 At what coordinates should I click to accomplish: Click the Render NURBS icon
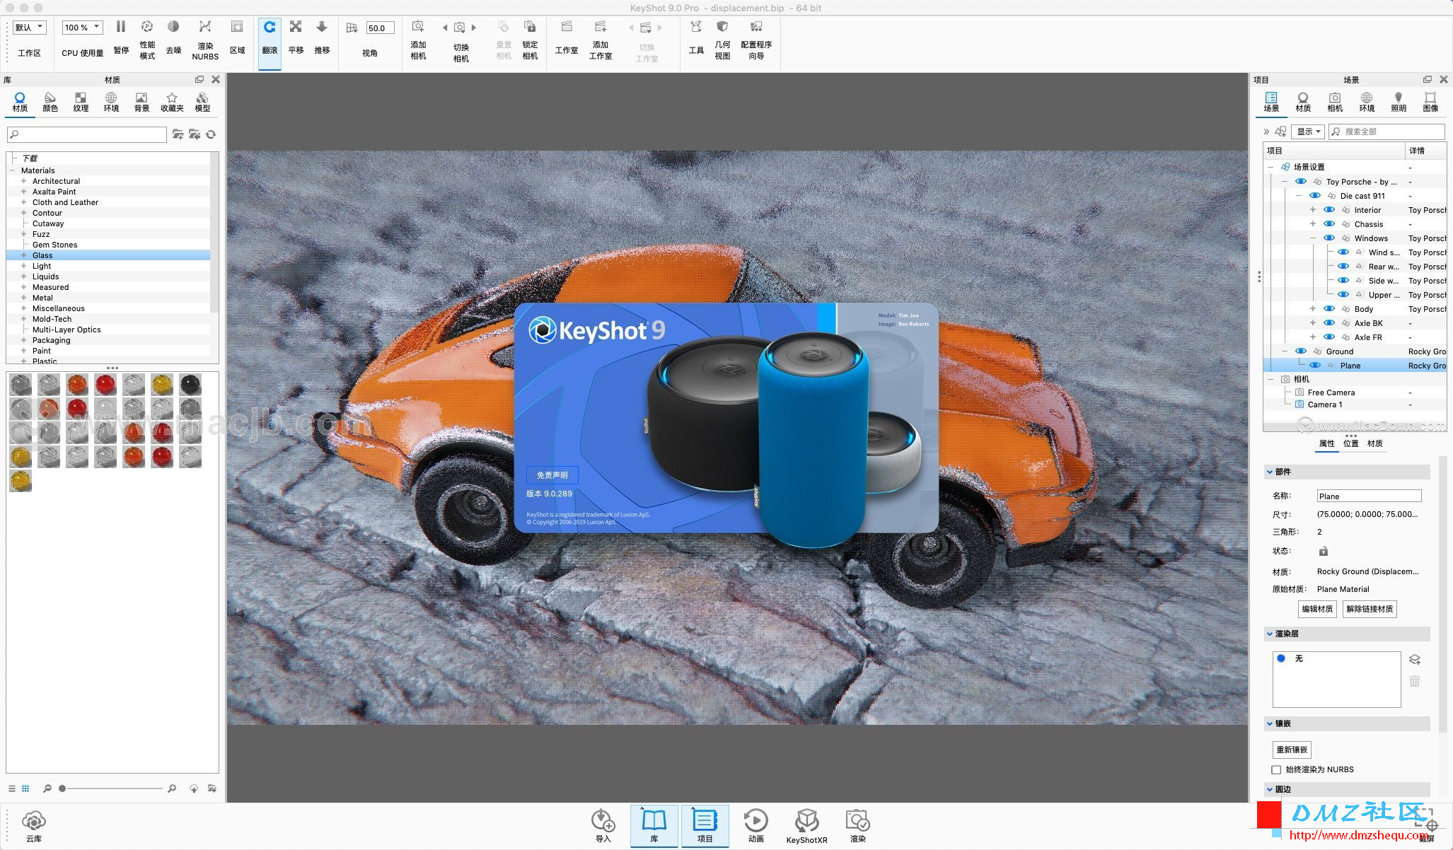(205, 27)
